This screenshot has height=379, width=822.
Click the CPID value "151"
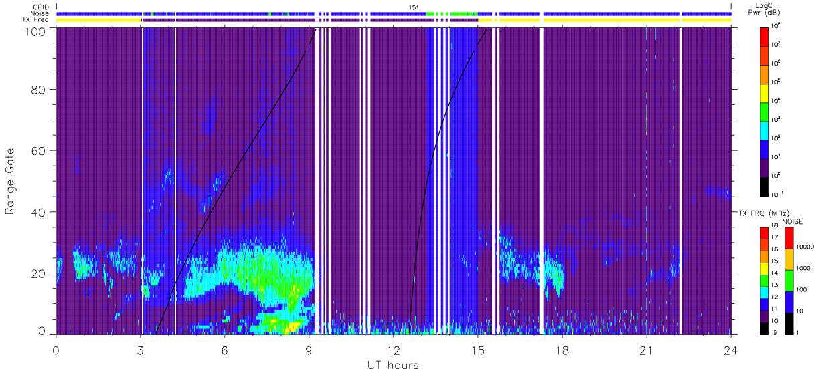[x=414, y=7]
